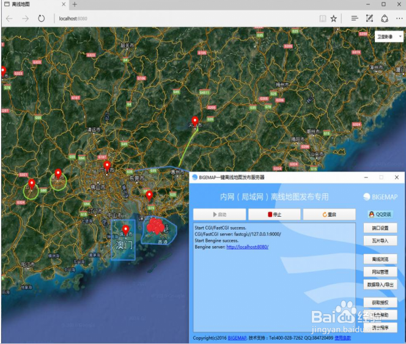
Task: Select the 梅州市 map label
Action: 282,84
